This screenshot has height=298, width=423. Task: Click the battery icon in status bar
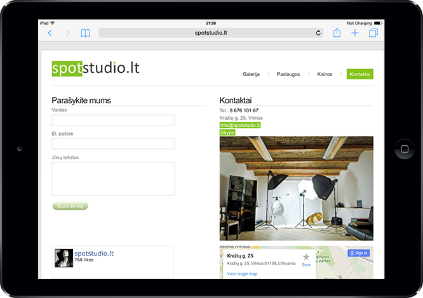(x=378, y=23)
